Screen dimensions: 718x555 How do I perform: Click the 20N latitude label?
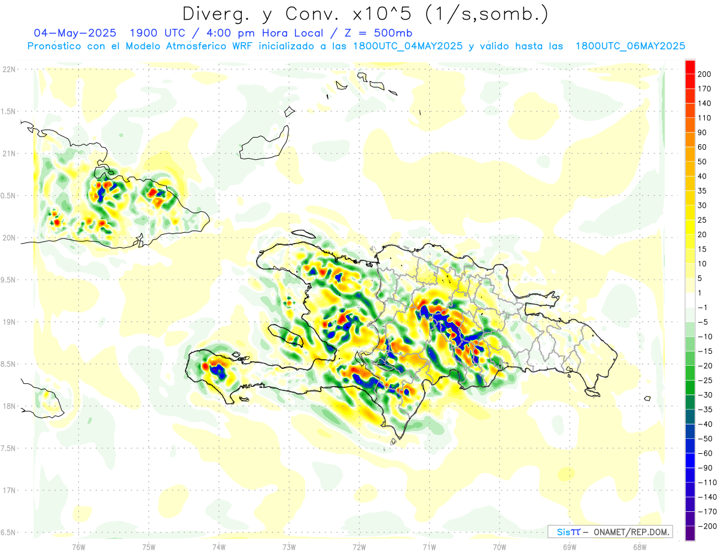(x=8, y=238)
